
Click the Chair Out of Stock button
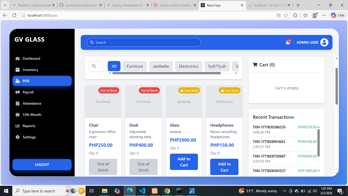tap(103, 167)
